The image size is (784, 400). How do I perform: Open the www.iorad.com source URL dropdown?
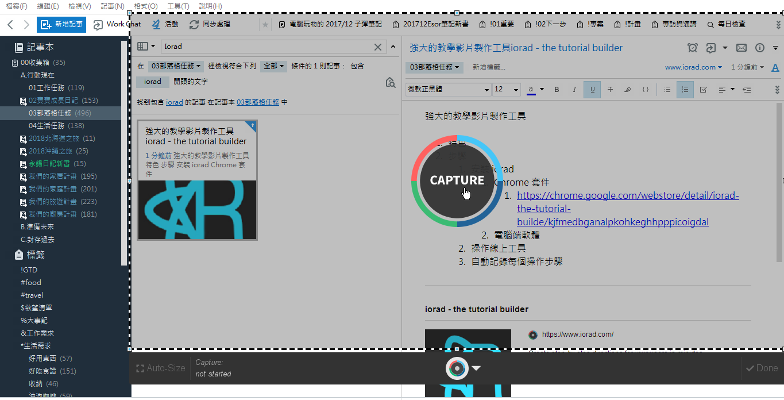click(x=694, y=67)
